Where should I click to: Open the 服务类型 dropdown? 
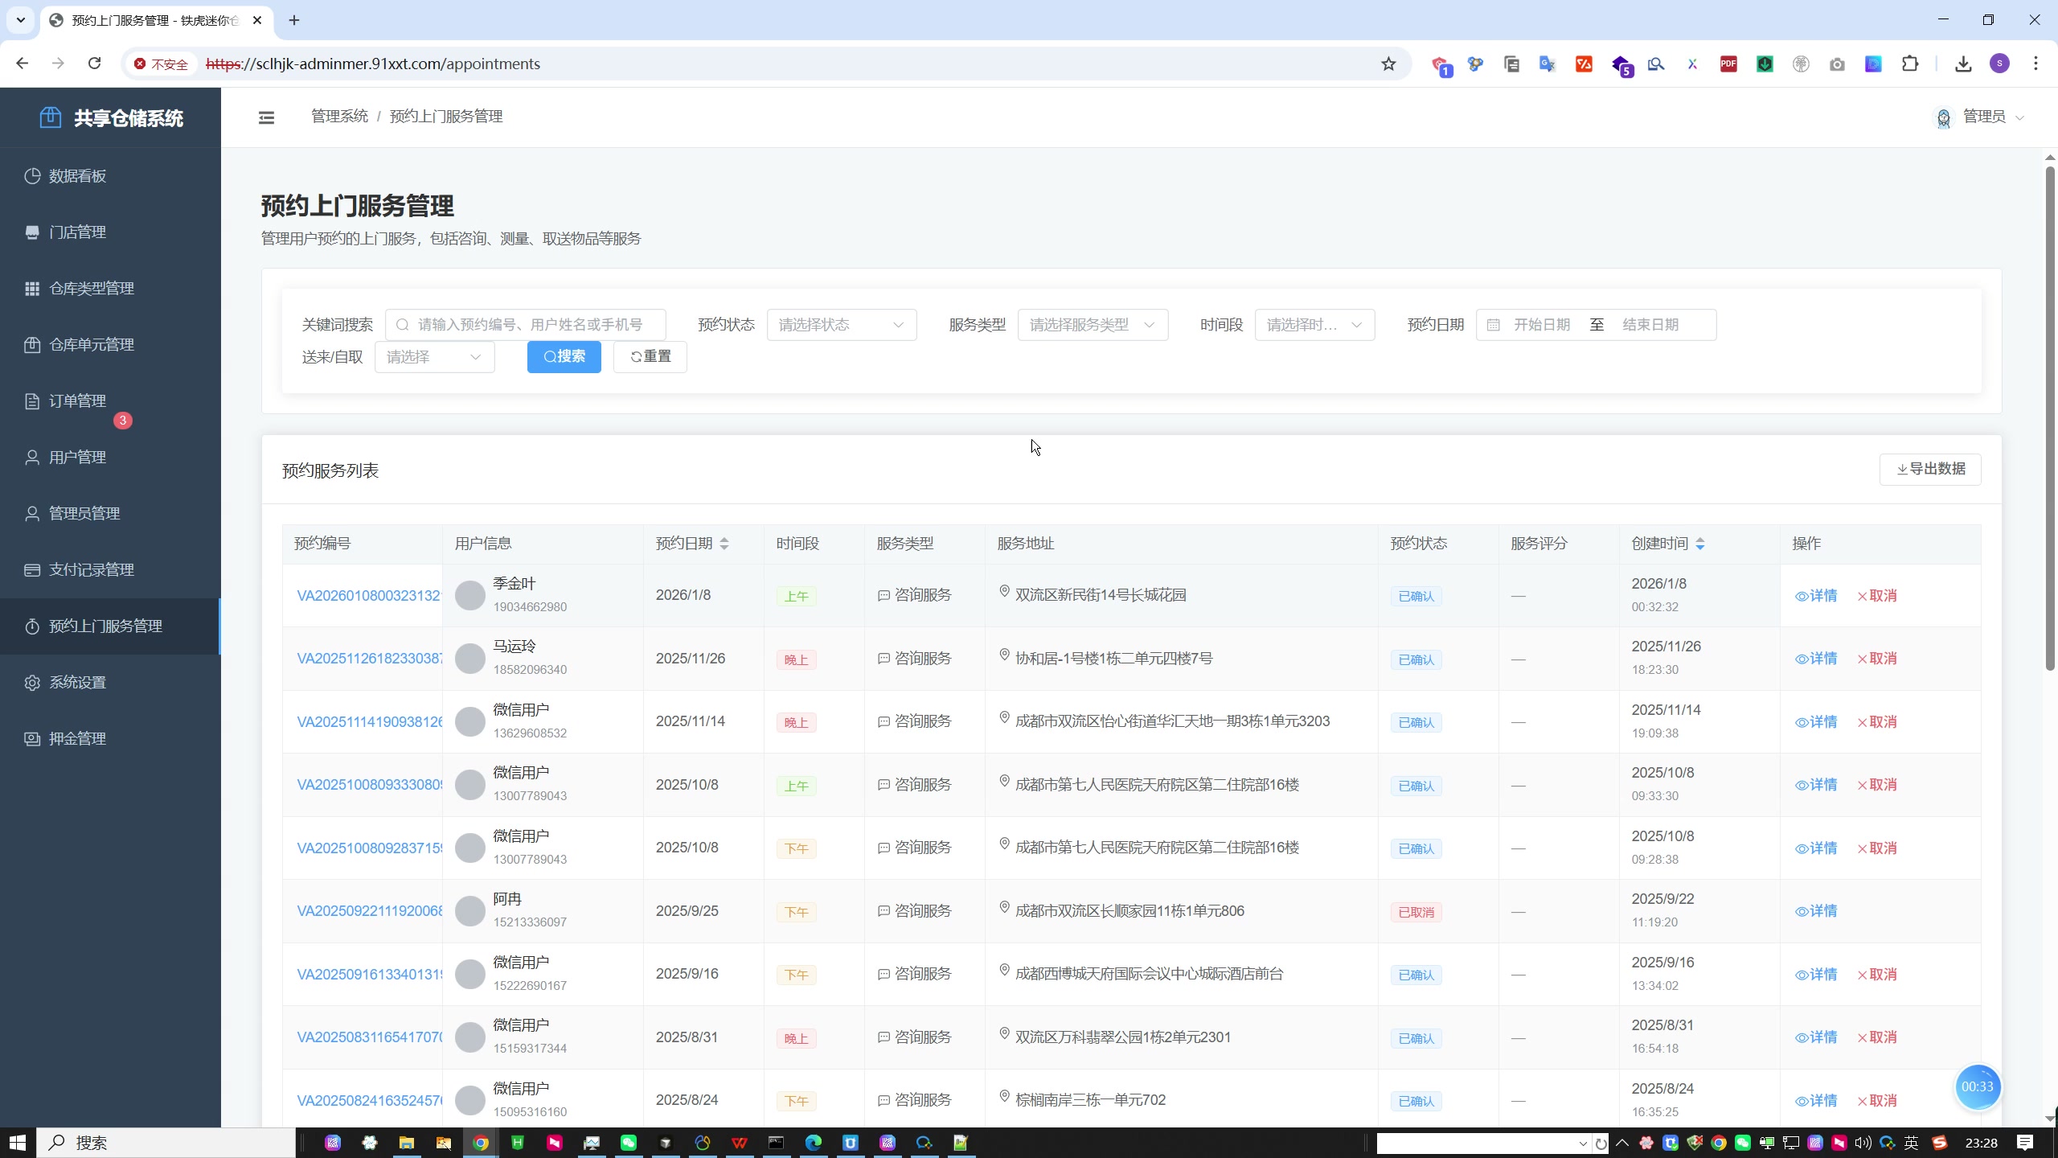1092,325
